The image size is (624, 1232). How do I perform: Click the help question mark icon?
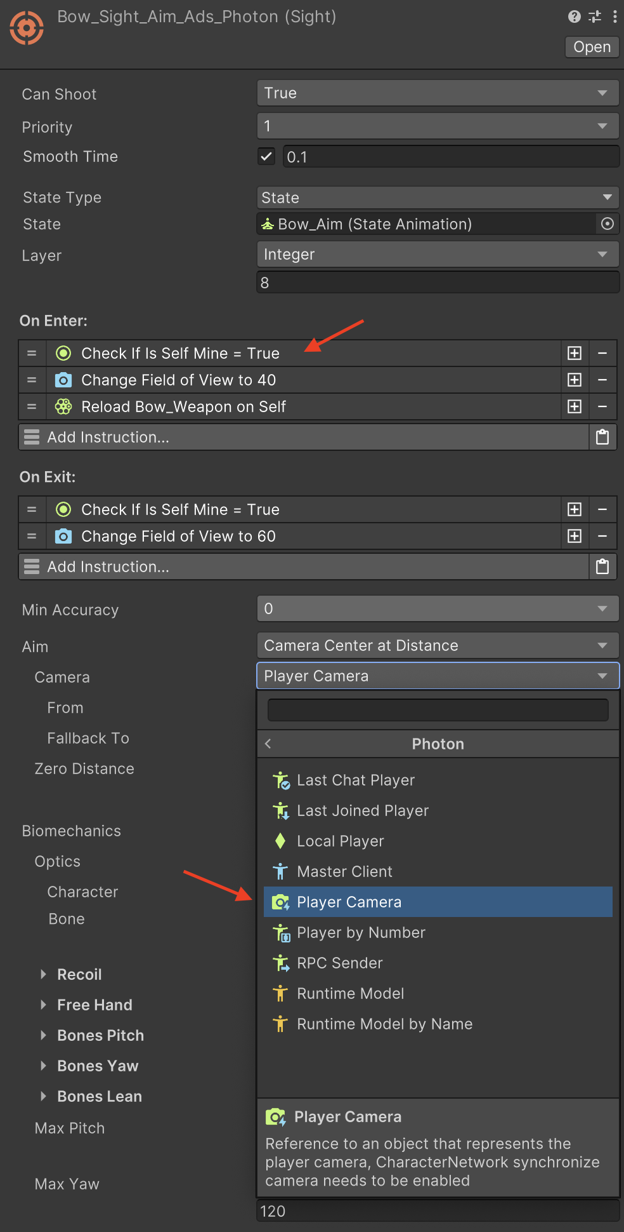tap(574, 17)
